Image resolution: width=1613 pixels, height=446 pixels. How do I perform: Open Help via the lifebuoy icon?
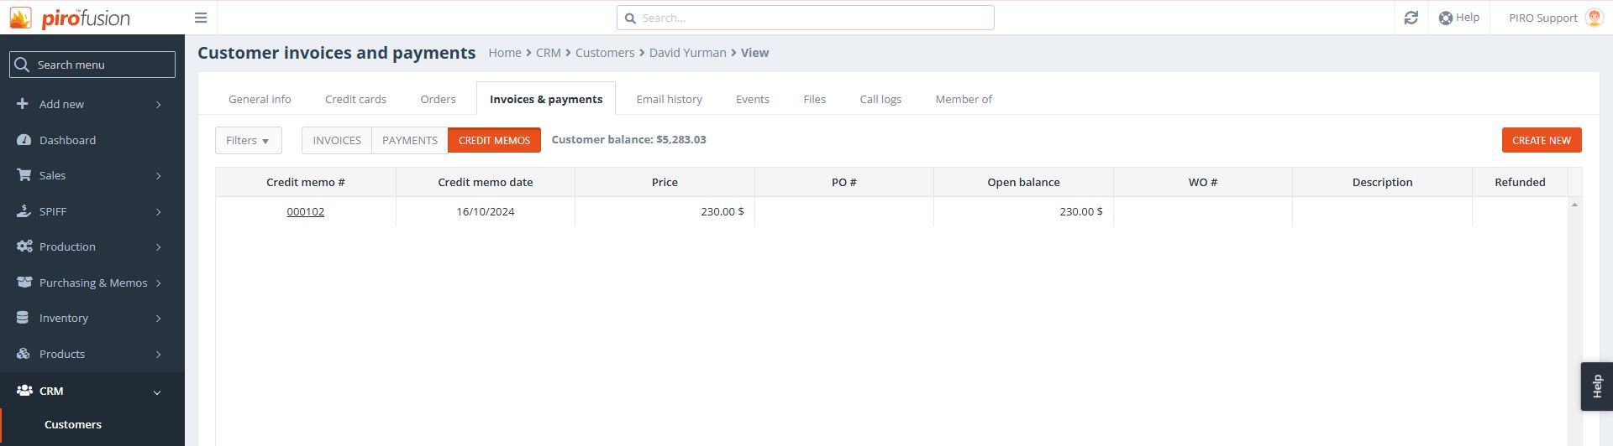(1446, 18)
